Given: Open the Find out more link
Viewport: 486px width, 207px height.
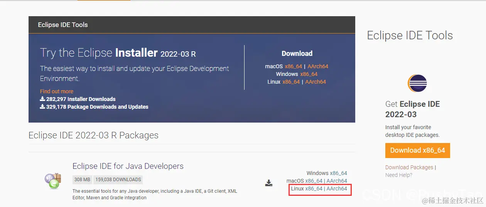Looking at the screenshot, I should click(x=56, y=91).
